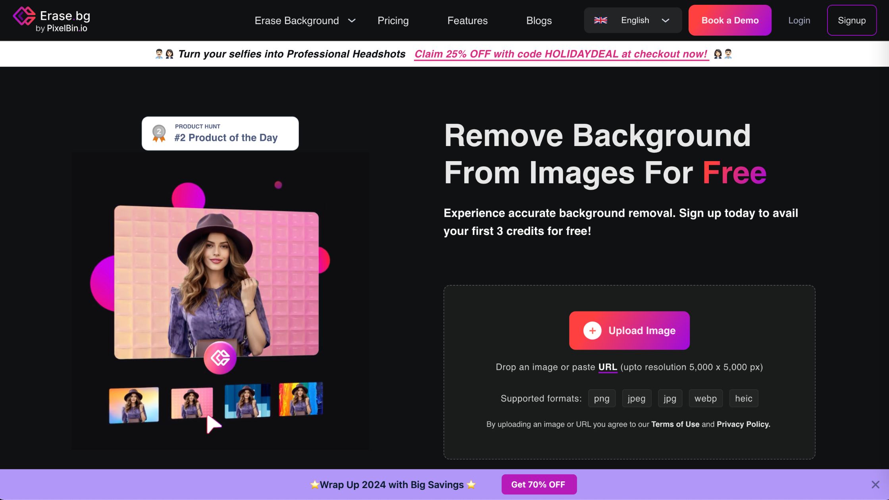The width and height of the screenshot is (889, 500).
Task: Toggle the webp format support badge
Action: [x=705, y=398]
